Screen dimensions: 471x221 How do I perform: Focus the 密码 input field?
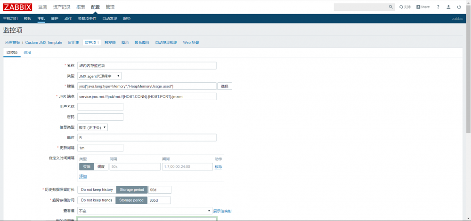coord(100,117)
